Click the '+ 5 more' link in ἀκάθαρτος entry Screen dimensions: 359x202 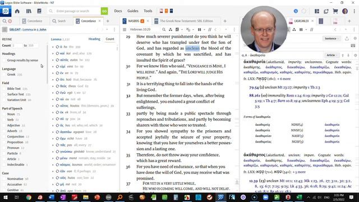(x=299, y=172)
